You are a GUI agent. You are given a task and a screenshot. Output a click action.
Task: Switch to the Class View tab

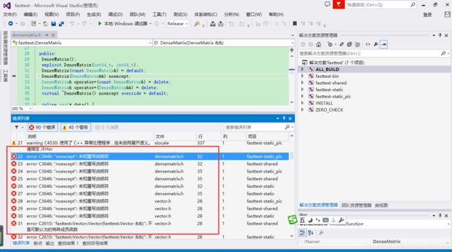pyautogui.click(x=381, y=205)
